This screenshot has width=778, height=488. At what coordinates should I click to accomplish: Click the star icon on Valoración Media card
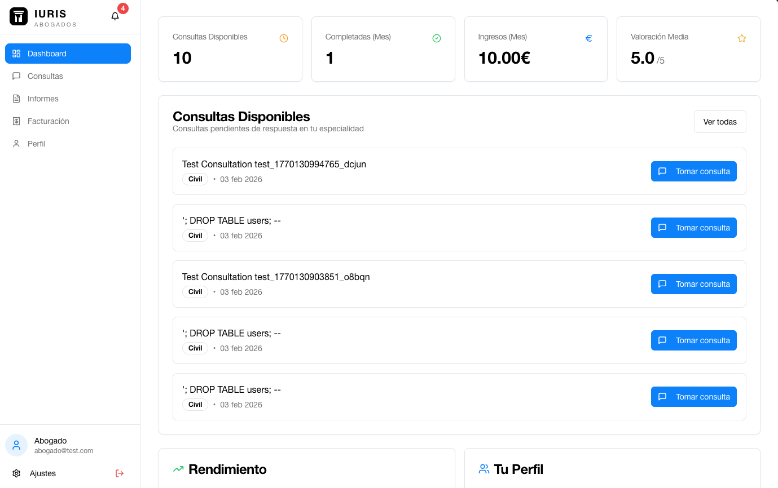point(742,38)
